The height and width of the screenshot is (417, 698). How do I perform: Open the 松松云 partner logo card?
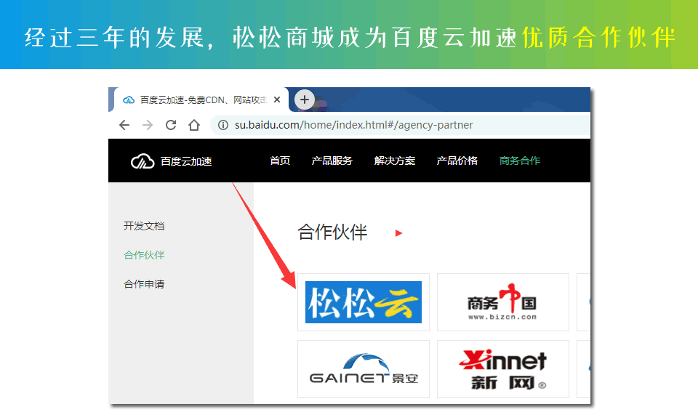point(364,302)
